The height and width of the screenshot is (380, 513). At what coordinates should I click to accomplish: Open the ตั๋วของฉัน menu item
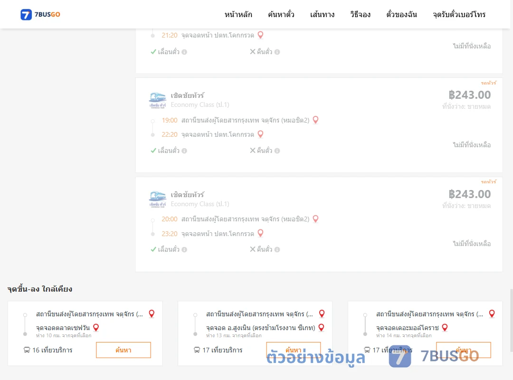coord(401,14)
